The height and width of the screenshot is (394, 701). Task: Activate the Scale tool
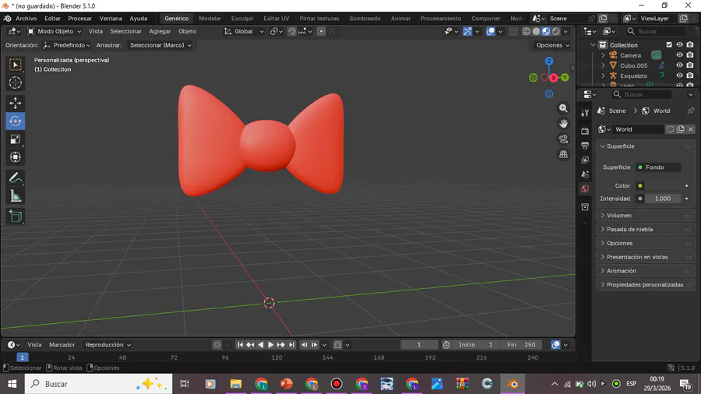15,139
